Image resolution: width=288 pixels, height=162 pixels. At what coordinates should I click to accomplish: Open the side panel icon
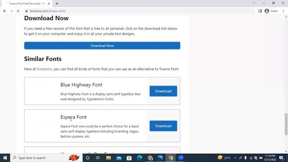[x=260, y=11]
